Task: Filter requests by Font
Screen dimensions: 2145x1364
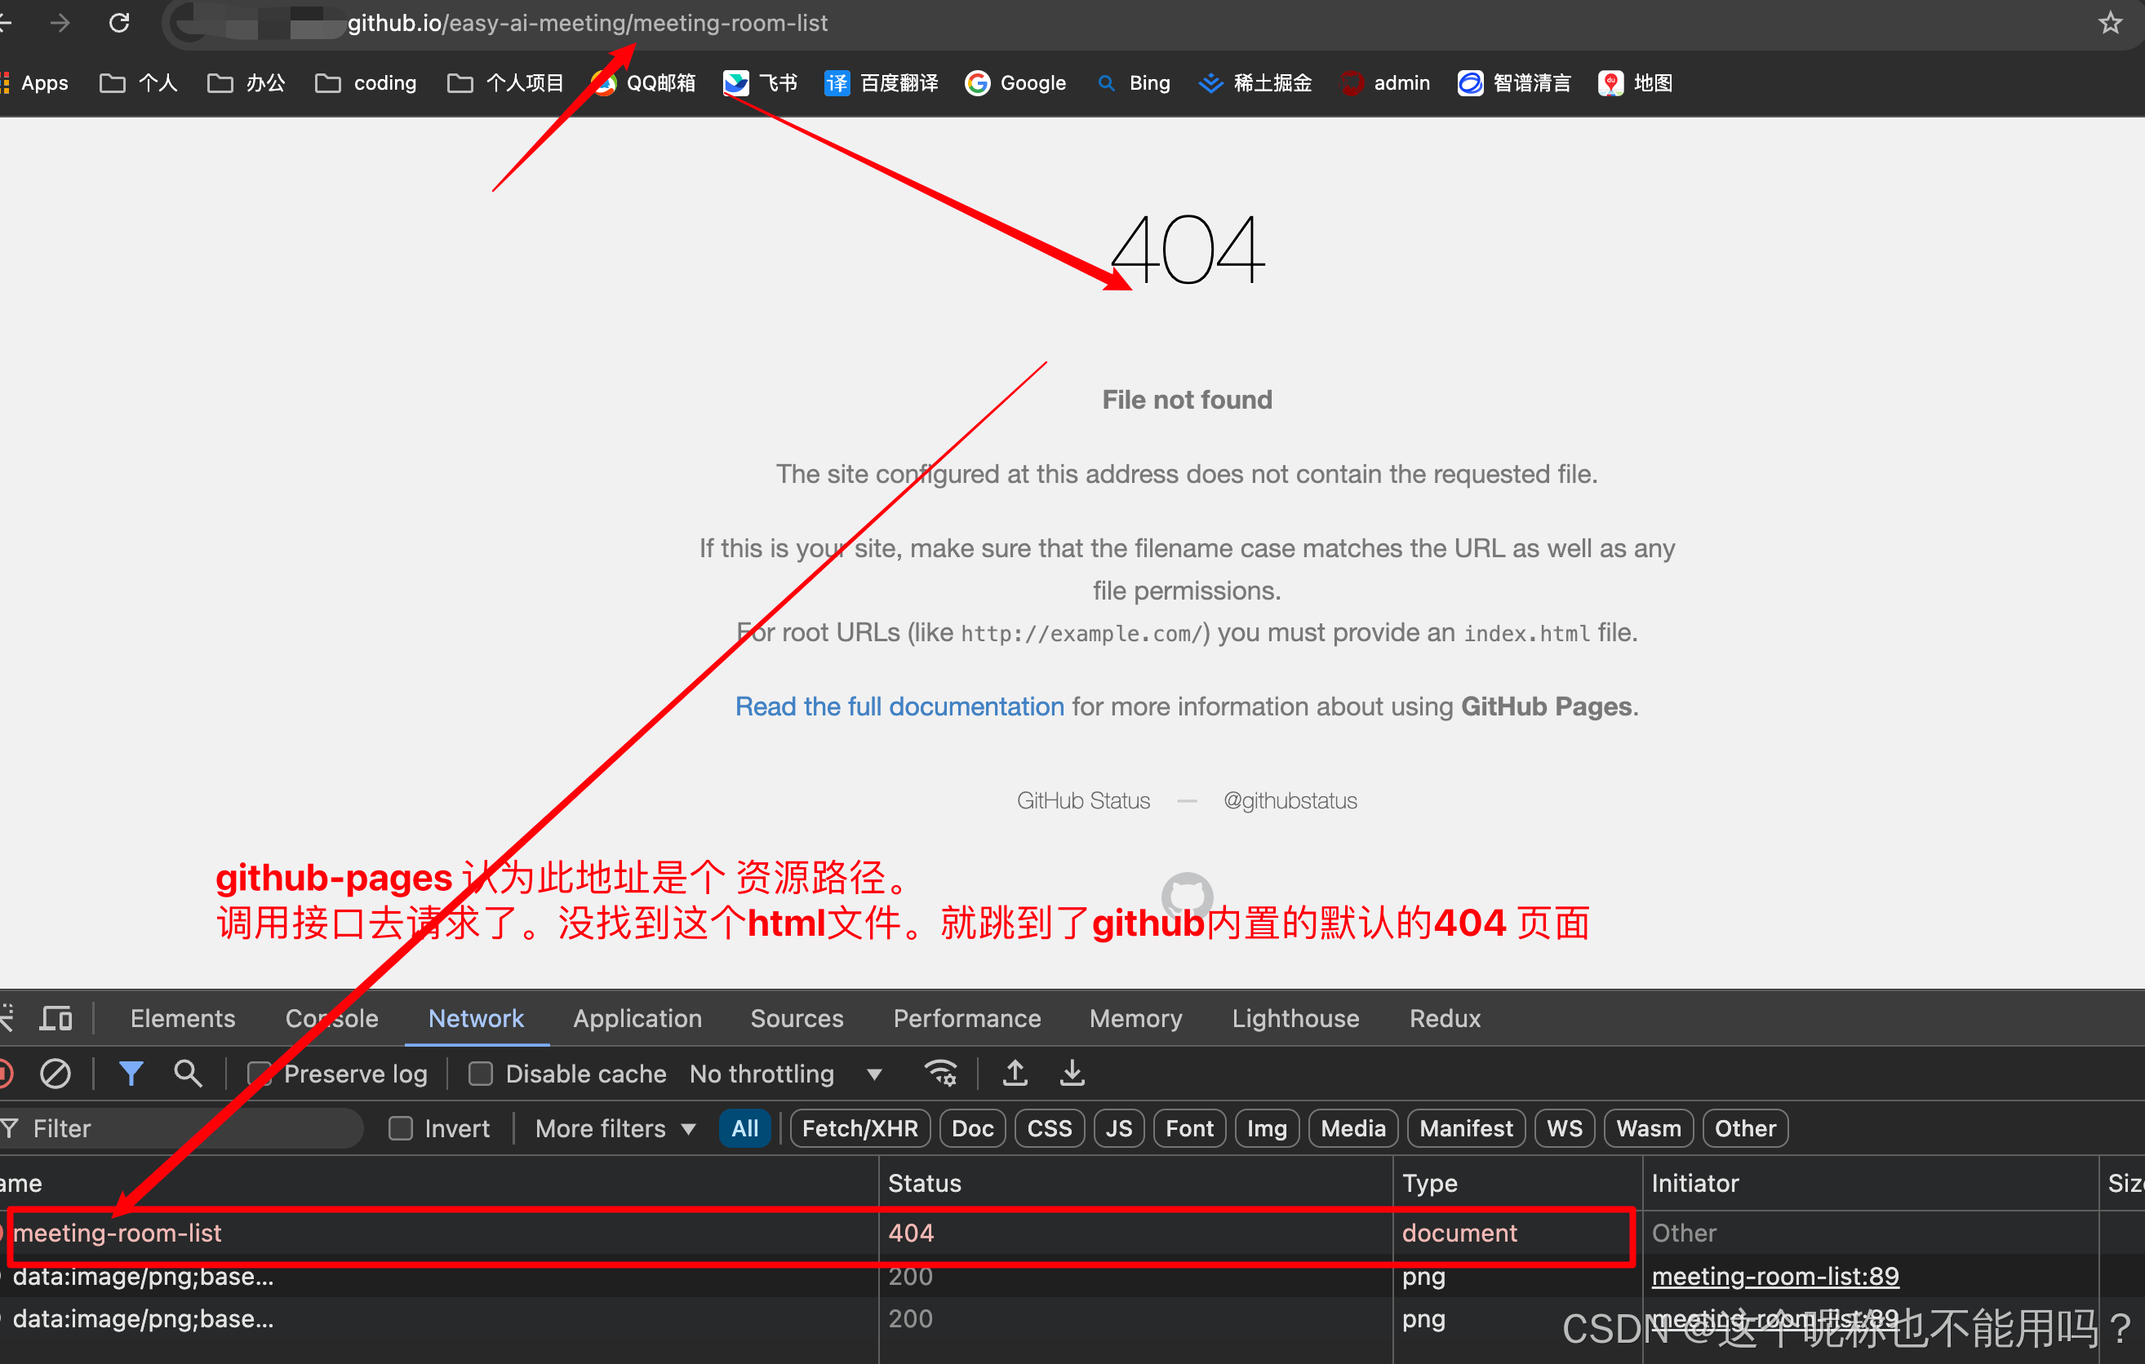Action: coord(1189,1128)
